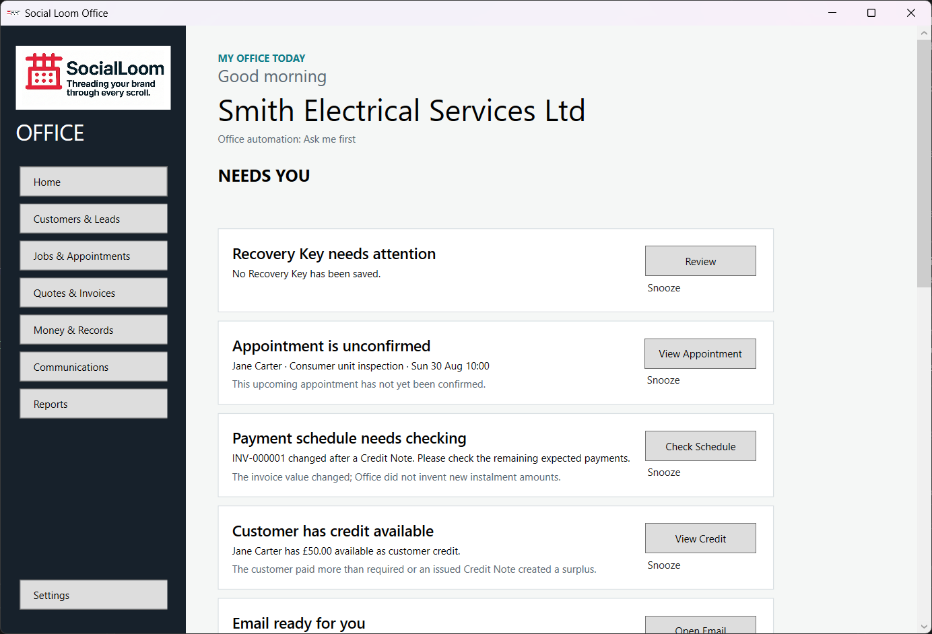Click the scrollbar down arrow
Image resolution: width=932 pixels, height=634 pixels.
point(924,627)
